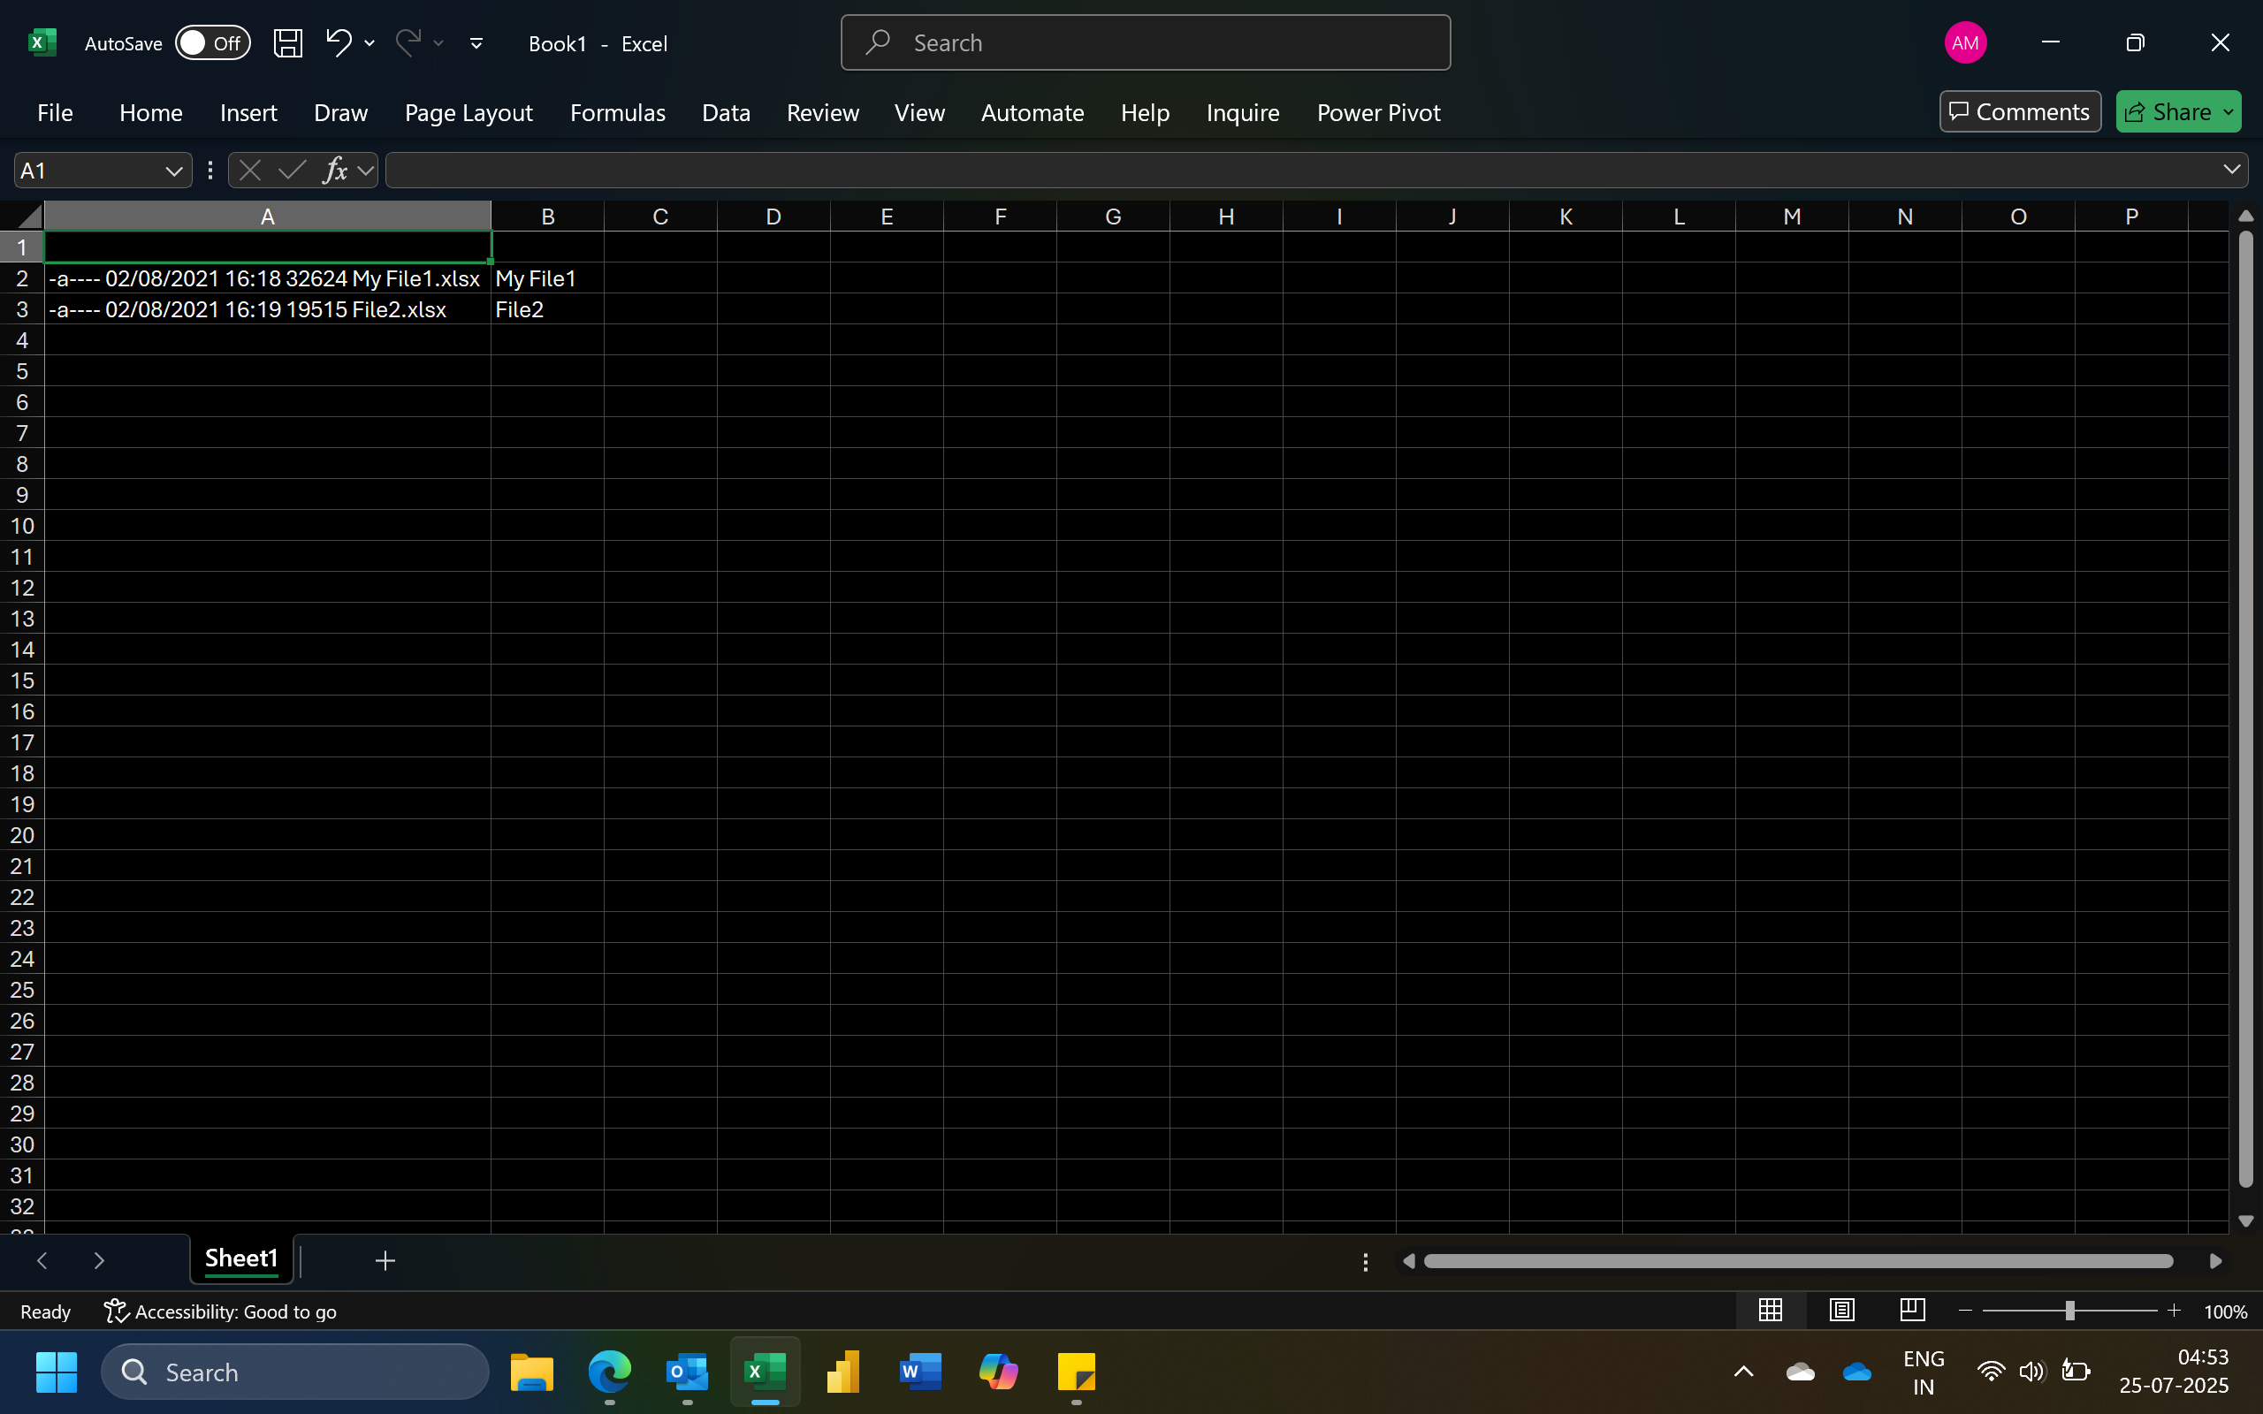Click the Insert Function fx icon

[335, 171]
